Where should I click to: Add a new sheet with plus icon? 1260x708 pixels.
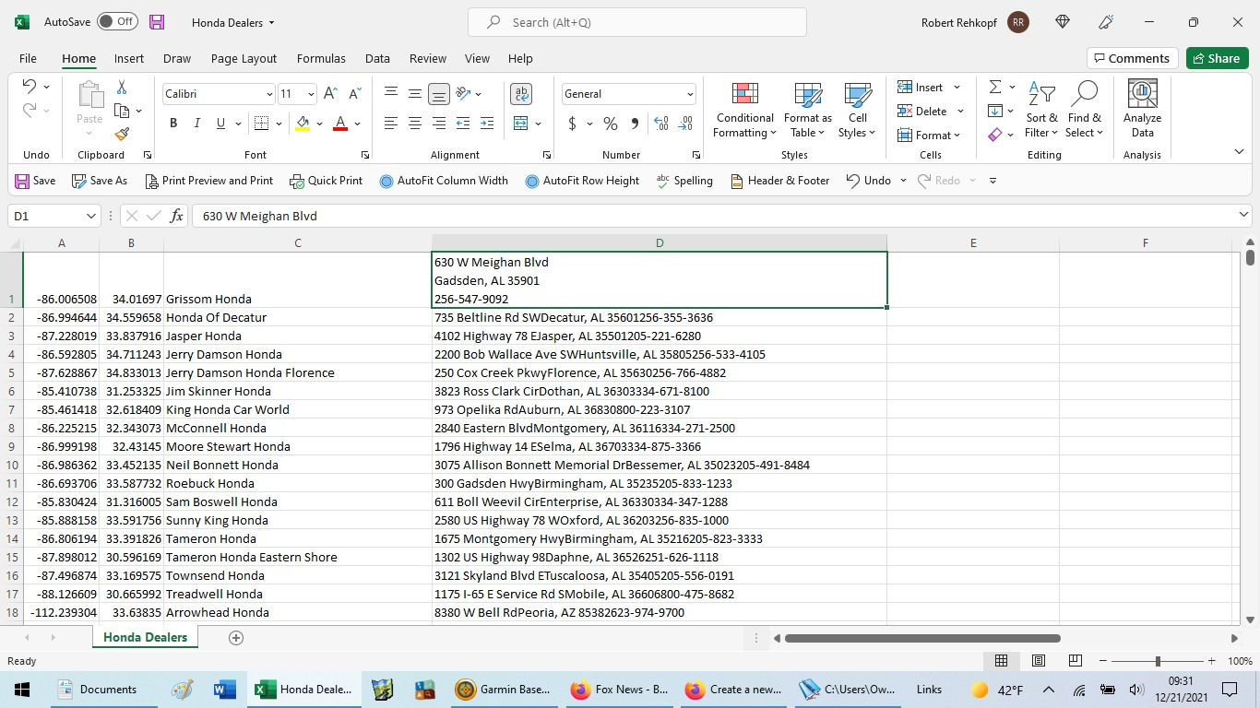235,638
